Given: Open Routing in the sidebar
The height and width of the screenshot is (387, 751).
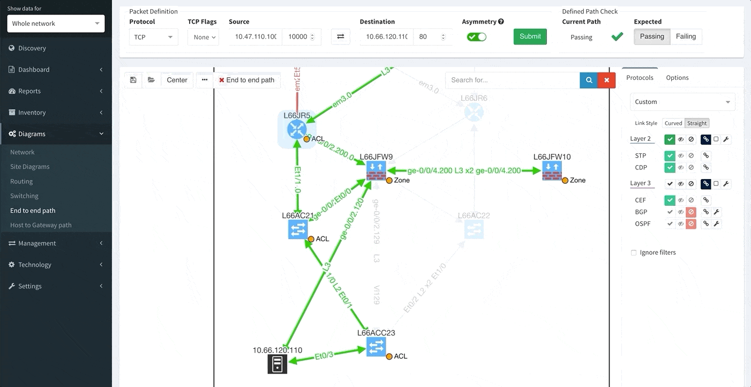Looking at the screenshot, I should (x=21, y=181).
